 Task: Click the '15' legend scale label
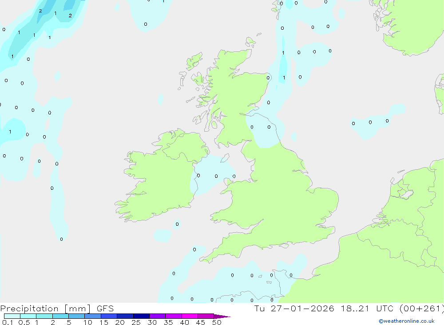[x=104, y=322]
